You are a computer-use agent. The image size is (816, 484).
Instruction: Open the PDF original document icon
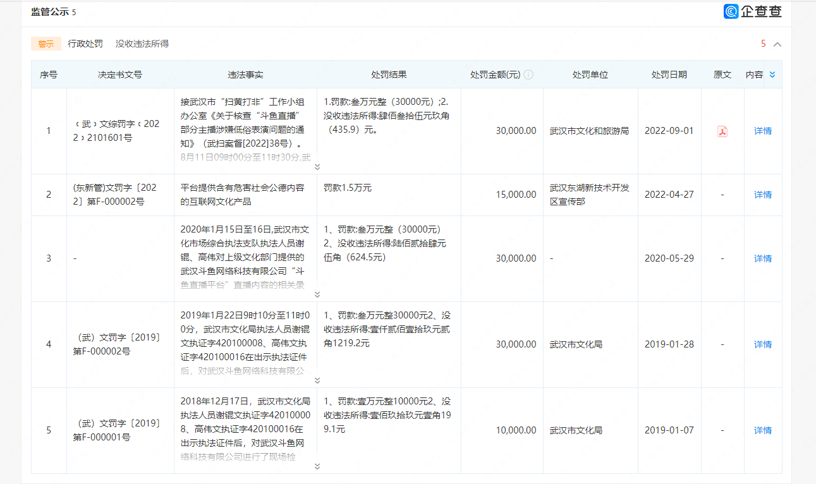(x=722, y=131)
